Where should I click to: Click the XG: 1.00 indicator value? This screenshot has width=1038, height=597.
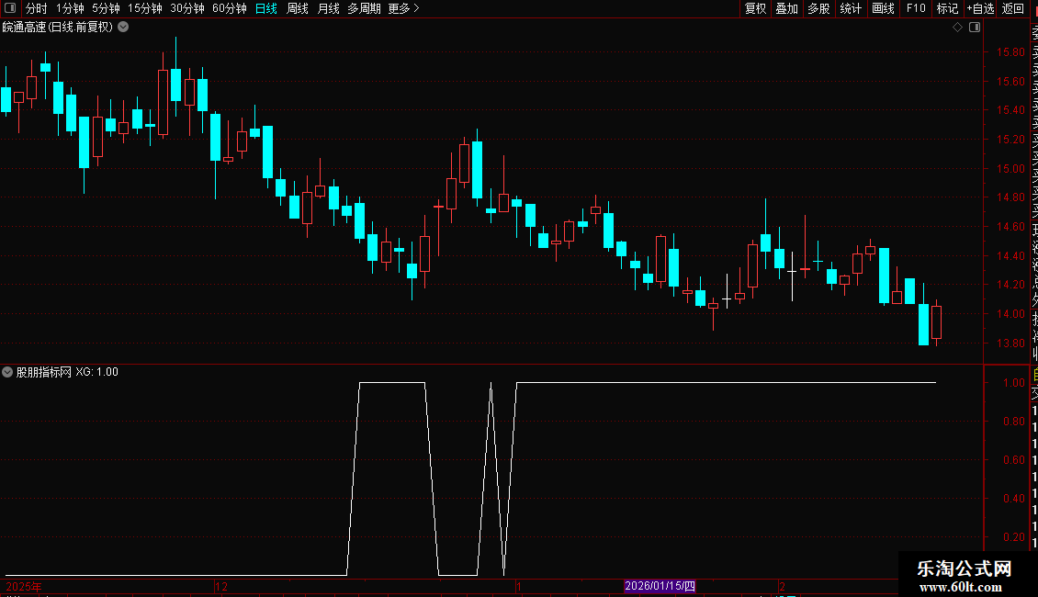coord(96,372)
